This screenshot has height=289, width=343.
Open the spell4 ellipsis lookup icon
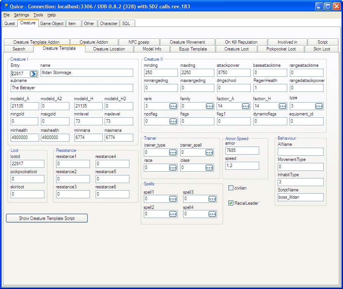click(x=212, y=214)
